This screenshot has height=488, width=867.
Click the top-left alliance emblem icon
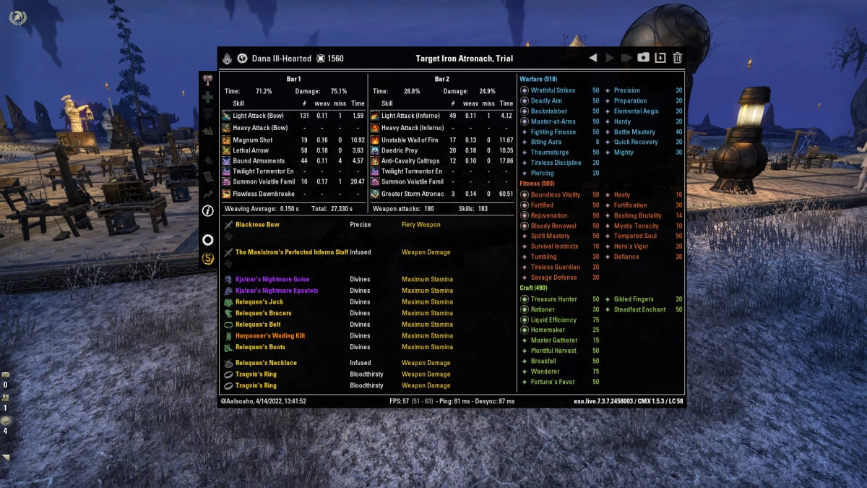[x=18, y=18]
